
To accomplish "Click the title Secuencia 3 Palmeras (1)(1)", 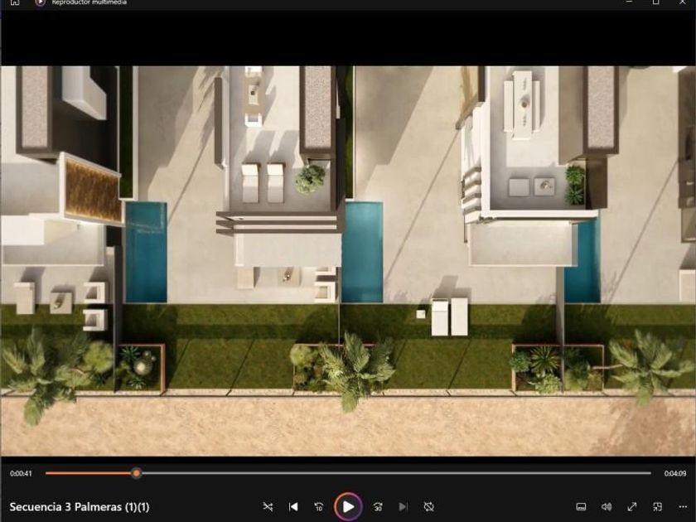I will tap(80, 507).
